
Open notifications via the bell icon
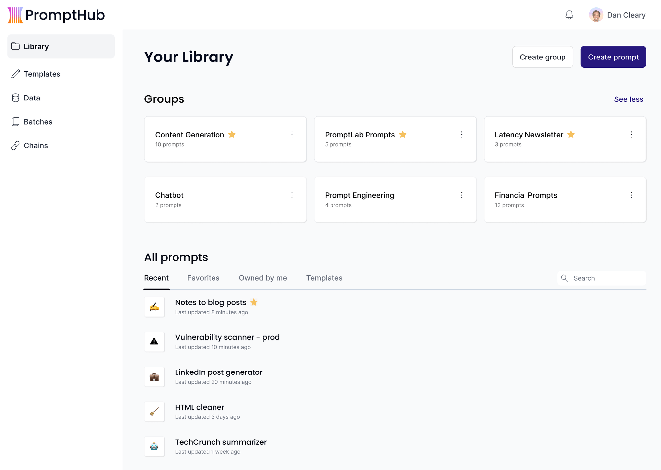(569, 15)
